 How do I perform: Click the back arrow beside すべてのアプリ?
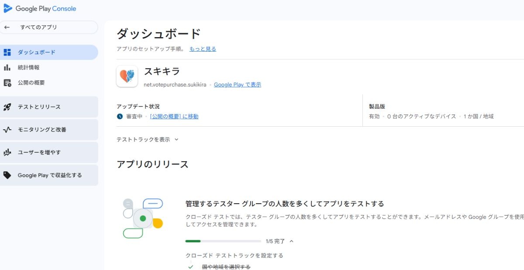point(7,27)
